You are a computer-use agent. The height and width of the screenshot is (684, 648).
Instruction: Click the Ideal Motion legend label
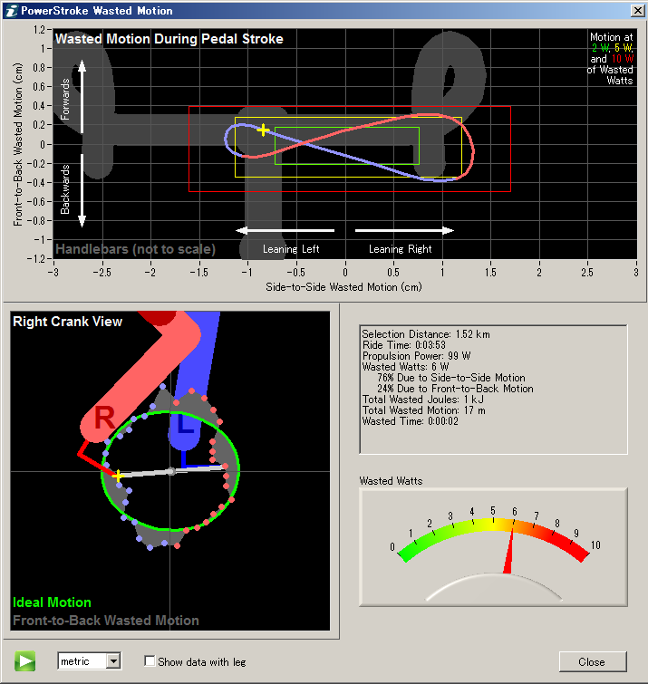pos(52,602)
